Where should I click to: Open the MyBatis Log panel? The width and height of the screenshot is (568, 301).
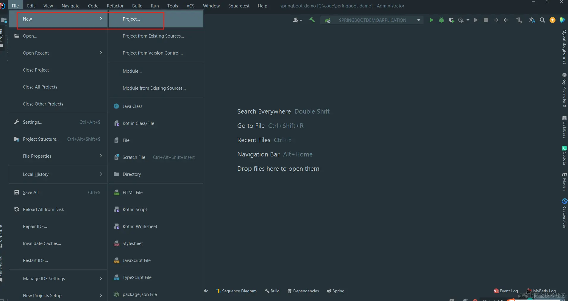point(541,291)
